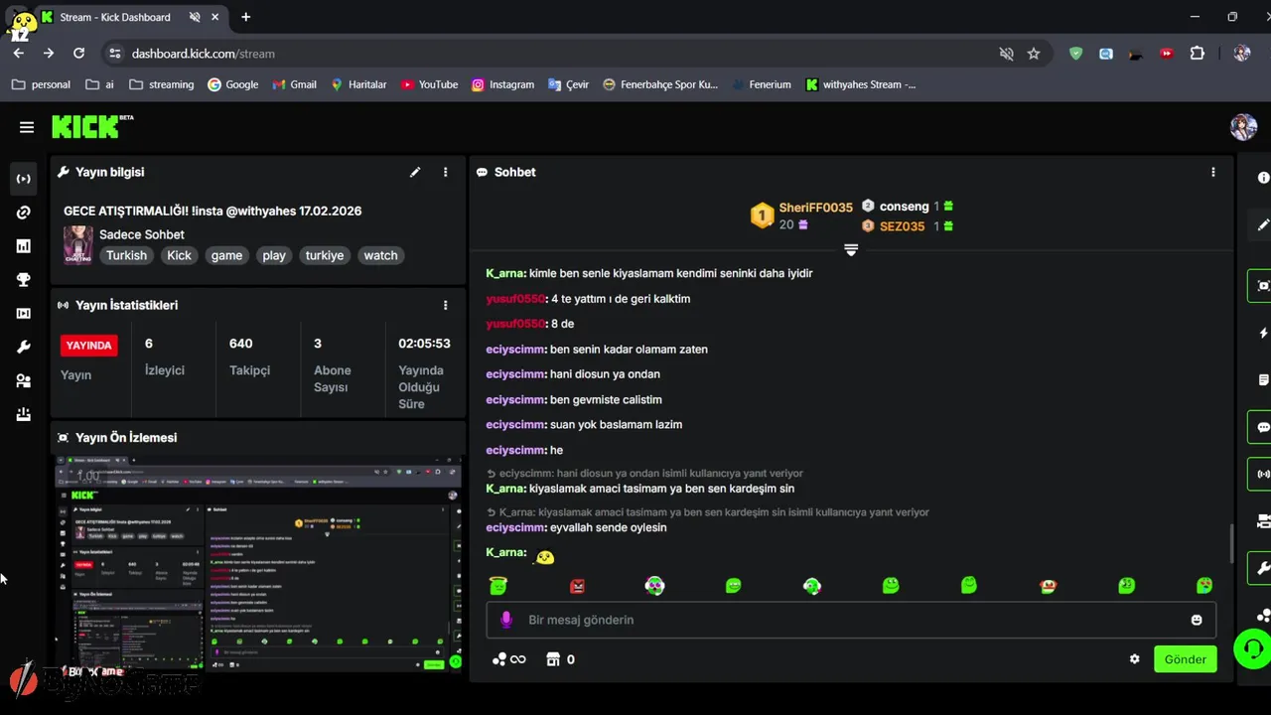Unmute the tab with the tab speaker icon
Image resolution: width=1271 pixels, height=715 pixels.
coord(195,17)
